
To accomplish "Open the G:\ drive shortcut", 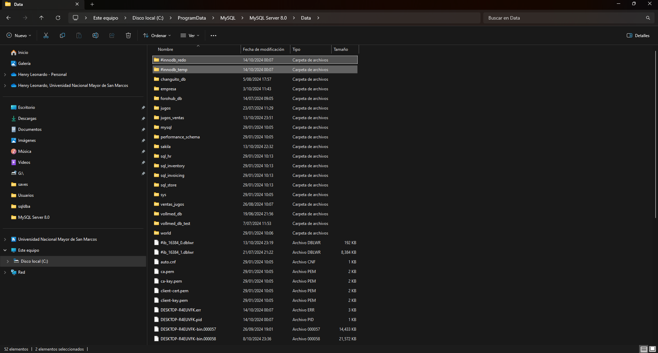I will [21, 173].
